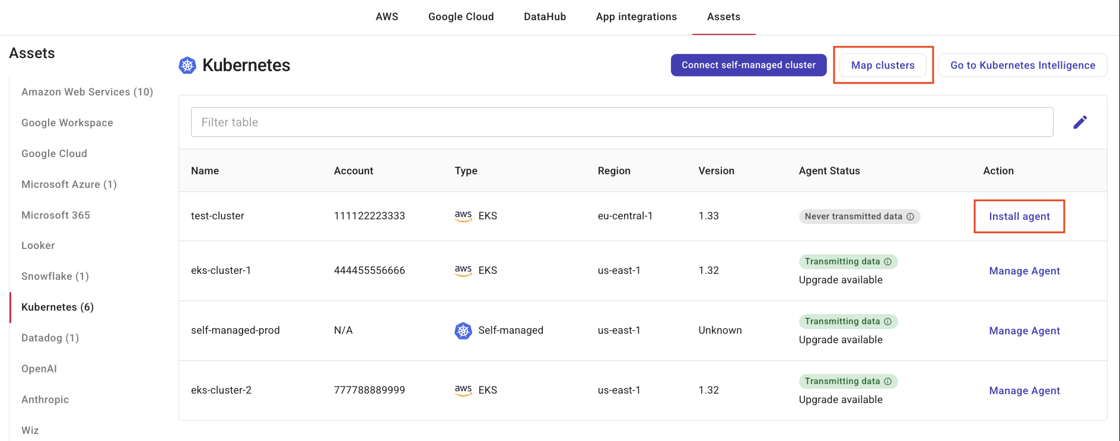Screen dimensions: 1120x441
Task: Click the Account column header
Action: [354, 171]
